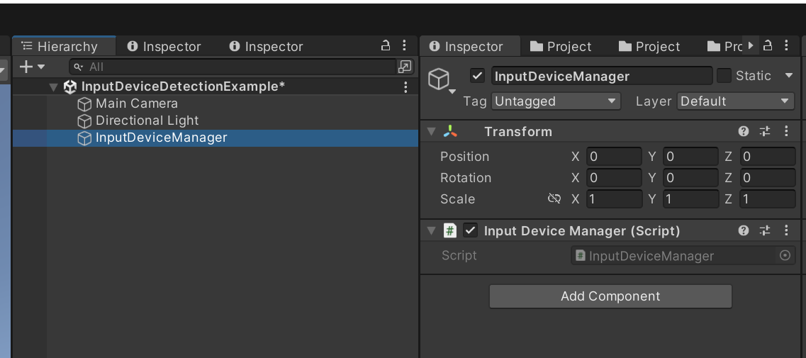Screen dimensions: 806x358
Task: Click the Position X input field
Action: [614, 157]
